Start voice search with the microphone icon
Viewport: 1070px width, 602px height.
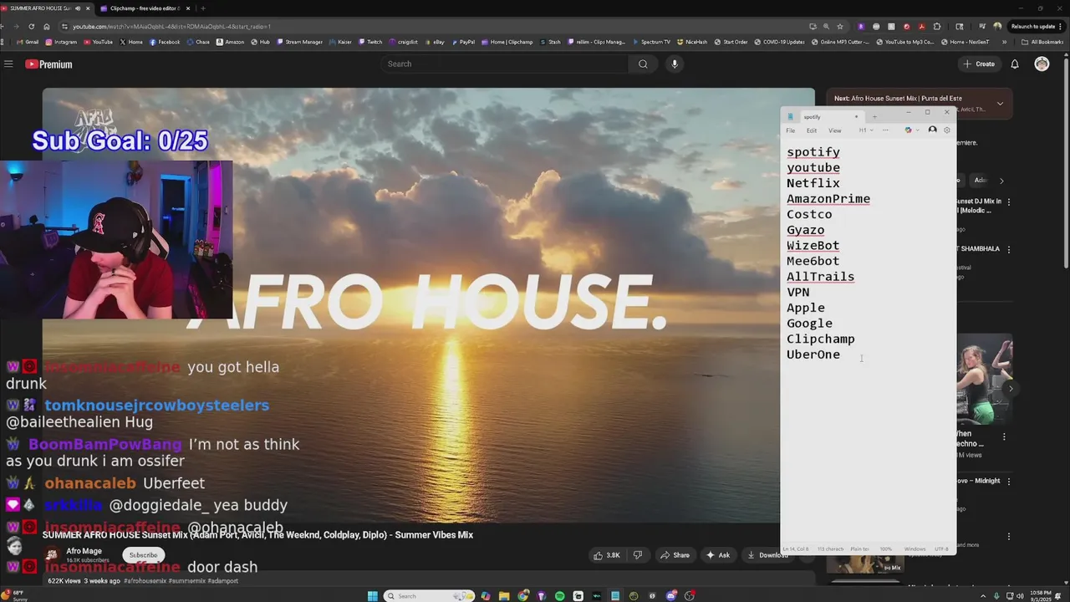click(x=675, y=64)
